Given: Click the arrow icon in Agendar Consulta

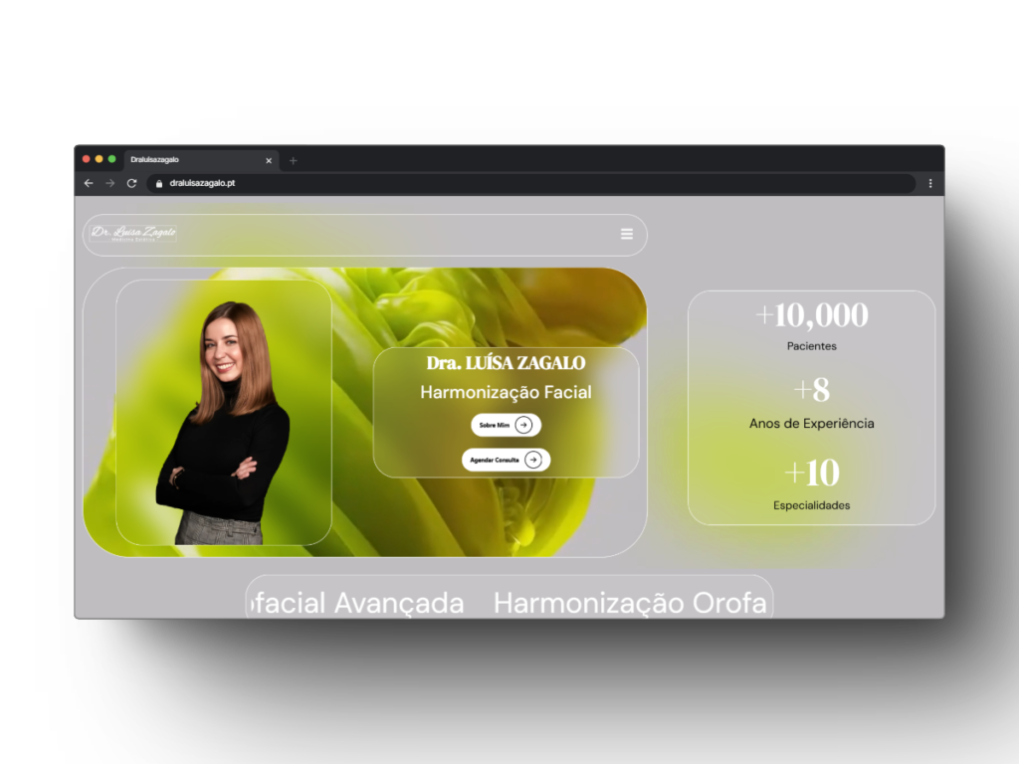Looking at the screenshot, I should [x=533, y=460].
